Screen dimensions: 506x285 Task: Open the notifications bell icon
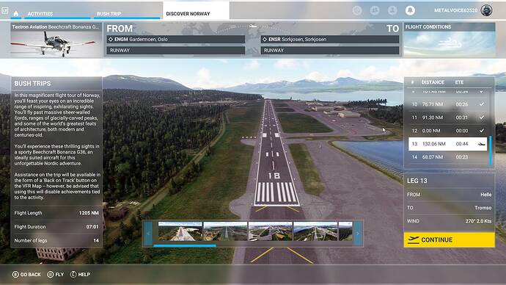410,10
